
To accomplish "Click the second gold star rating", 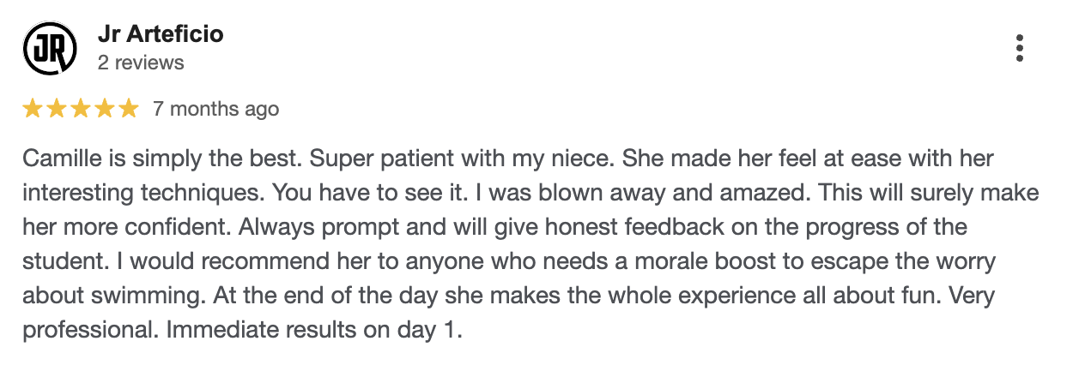I will click(x=57, y=109).
